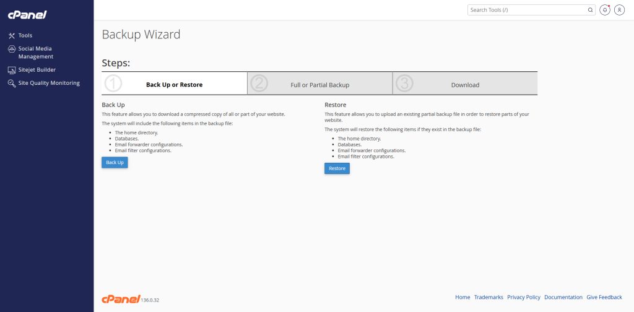Open Social Media Management menu item

pos(35,53)
